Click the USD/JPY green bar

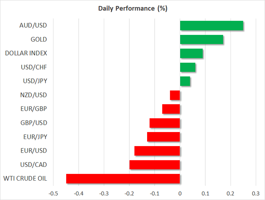click(x=185, y=81)
